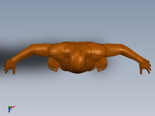
Task: Select the figure's outstretched hand at the right edge
Action: tap(145, 66)
